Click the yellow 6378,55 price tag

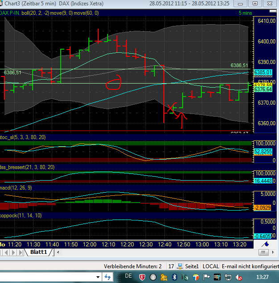[263, 85]
